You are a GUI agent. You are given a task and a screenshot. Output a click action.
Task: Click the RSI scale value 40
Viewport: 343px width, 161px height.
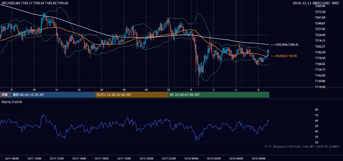pos(316,131)
